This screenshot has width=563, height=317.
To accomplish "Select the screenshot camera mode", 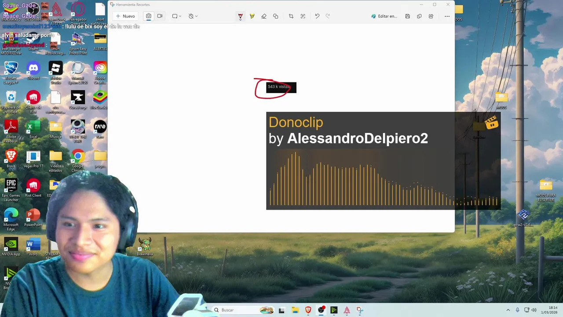I will [149, 16].
